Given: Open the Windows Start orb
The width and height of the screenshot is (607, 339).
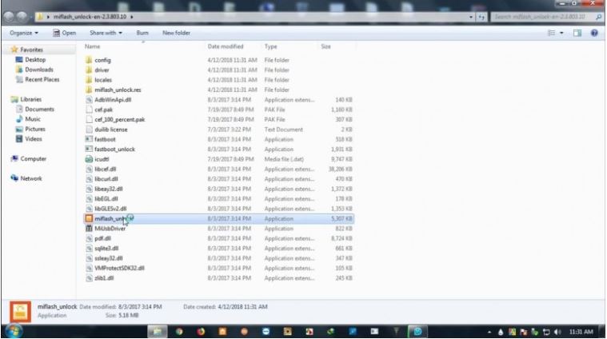Looking at the screenshot, I should coord(14,331).
